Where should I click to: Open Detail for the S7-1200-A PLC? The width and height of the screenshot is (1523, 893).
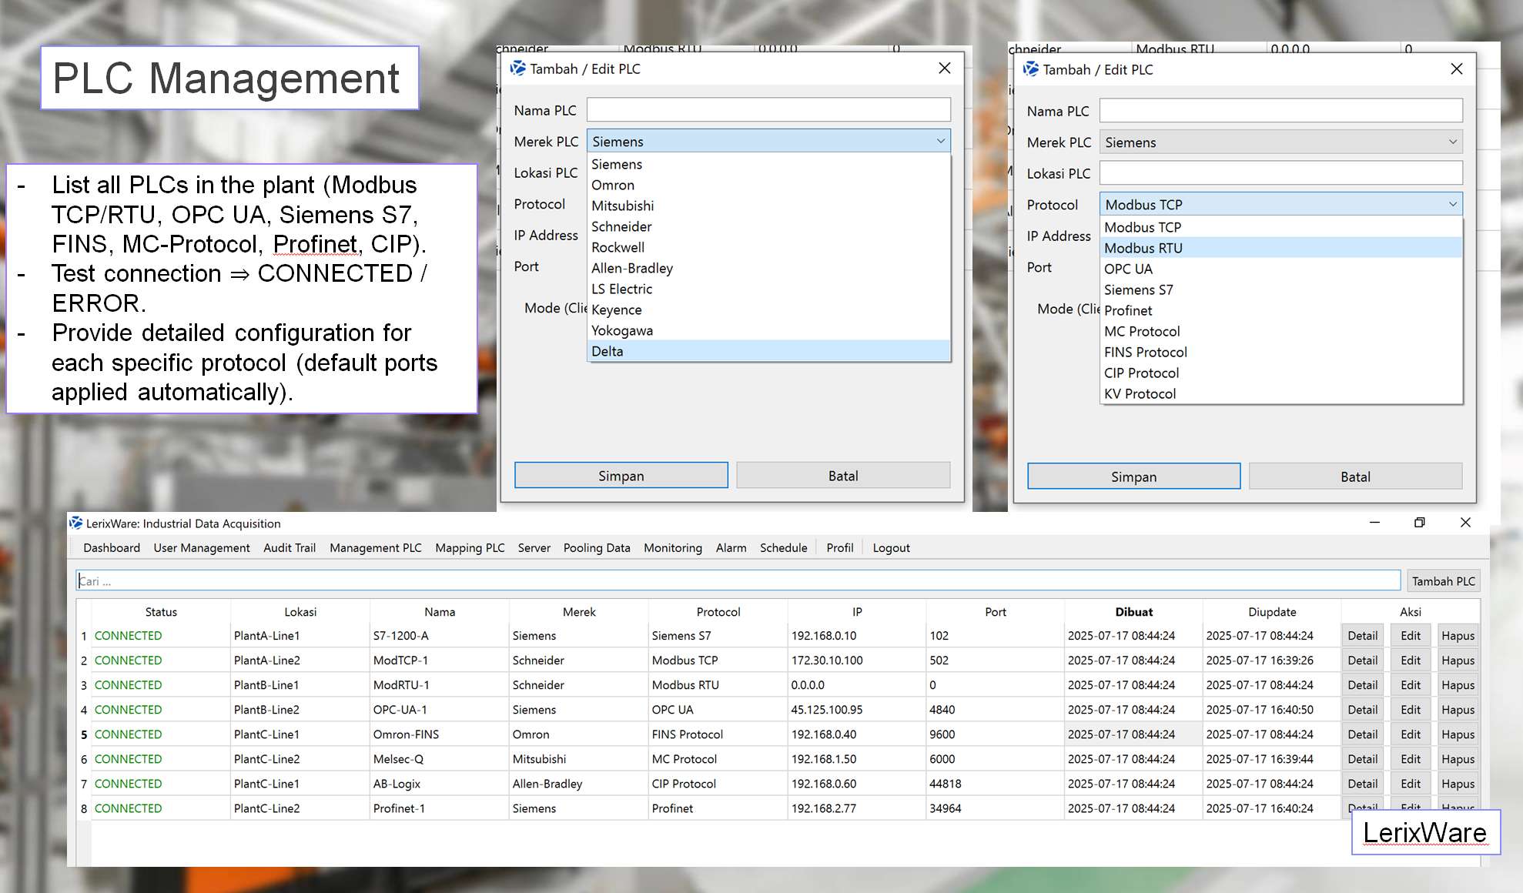tap(1362, 635)
